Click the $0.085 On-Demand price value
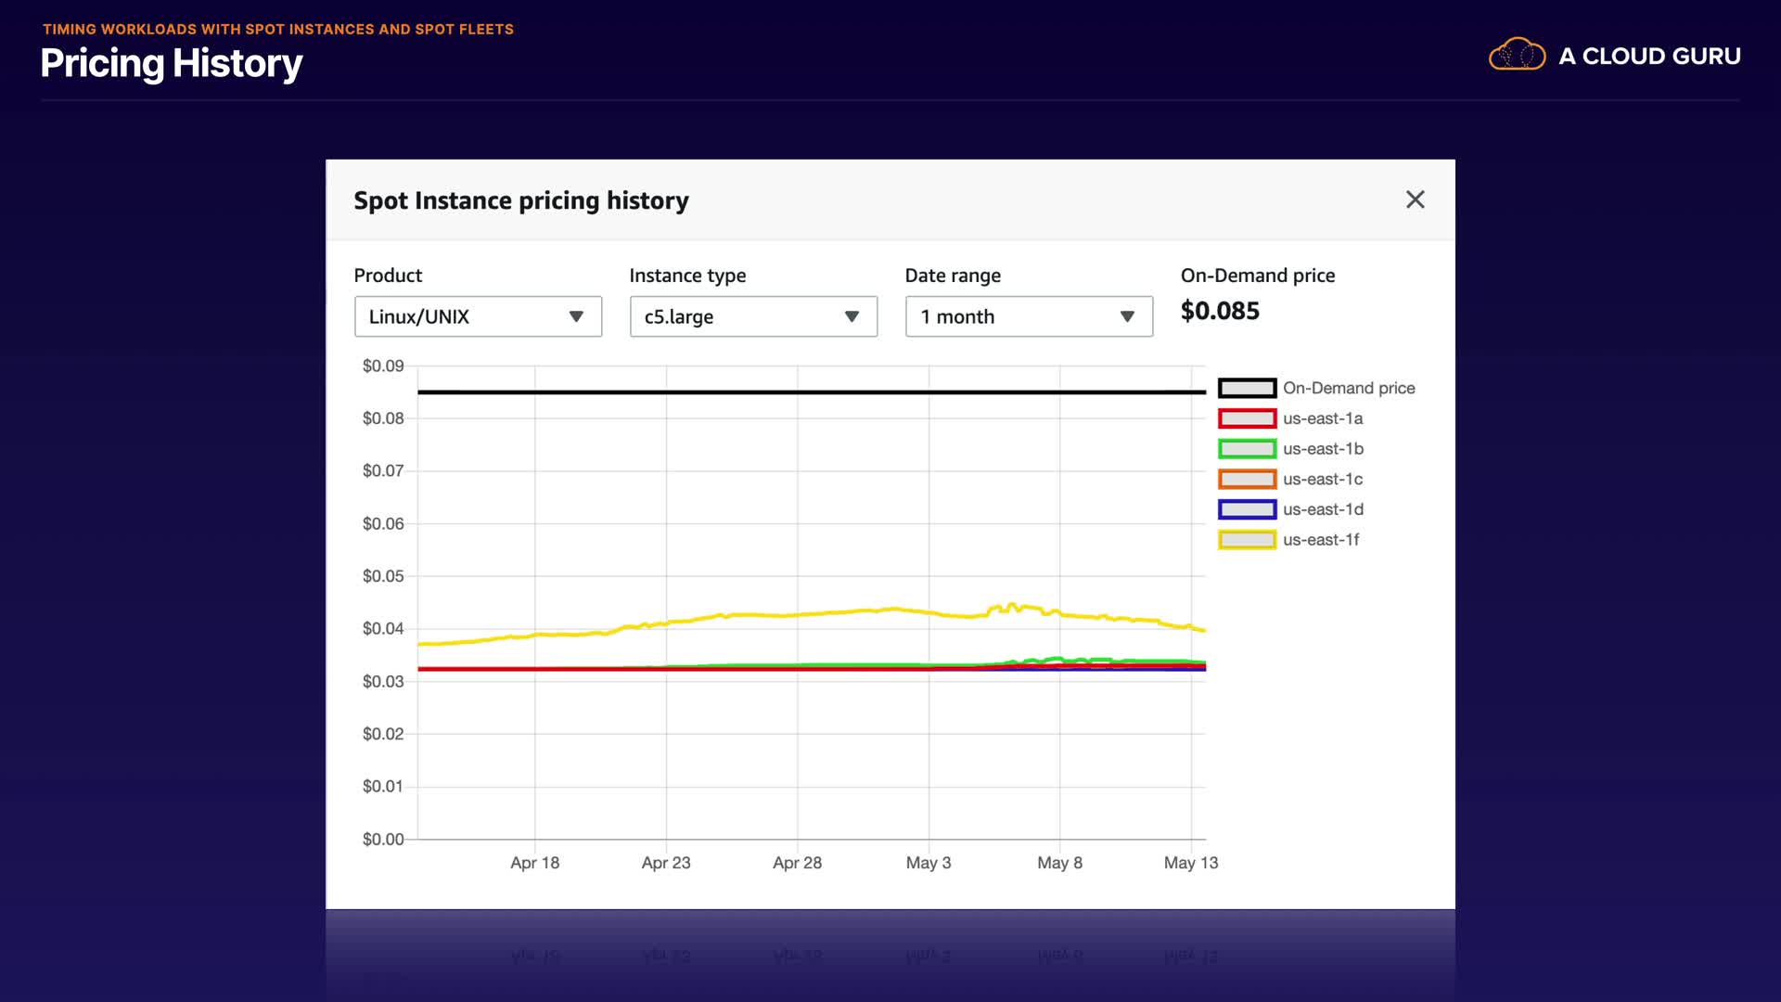 [1220, 311]
